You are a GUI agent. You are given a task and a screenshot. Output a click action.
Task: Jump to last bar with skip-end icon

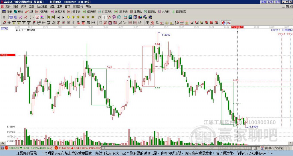click(53, 17)
